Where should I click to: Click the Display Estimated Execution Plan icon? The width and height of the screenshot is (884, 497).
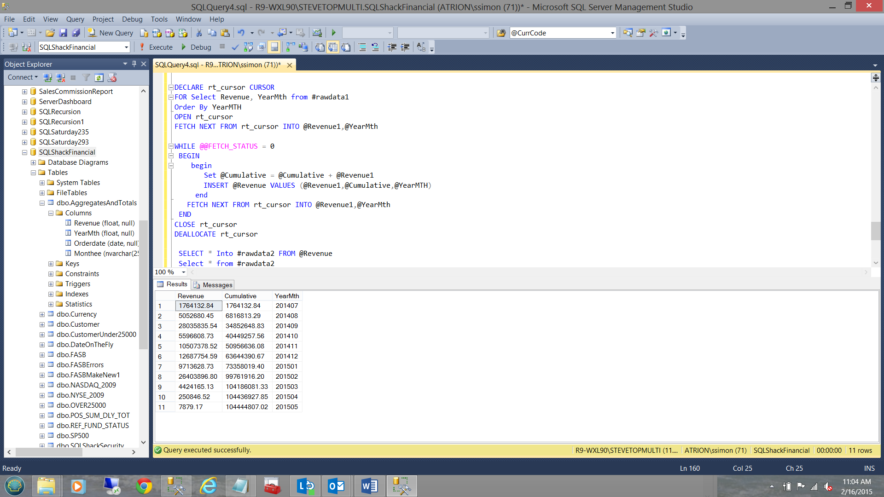coord(248,47)
